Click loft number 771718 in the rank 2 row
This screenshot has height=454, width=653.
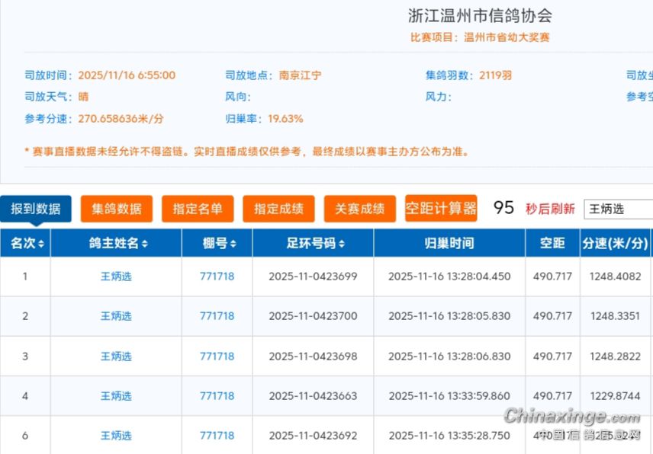[x=217, y=316]
